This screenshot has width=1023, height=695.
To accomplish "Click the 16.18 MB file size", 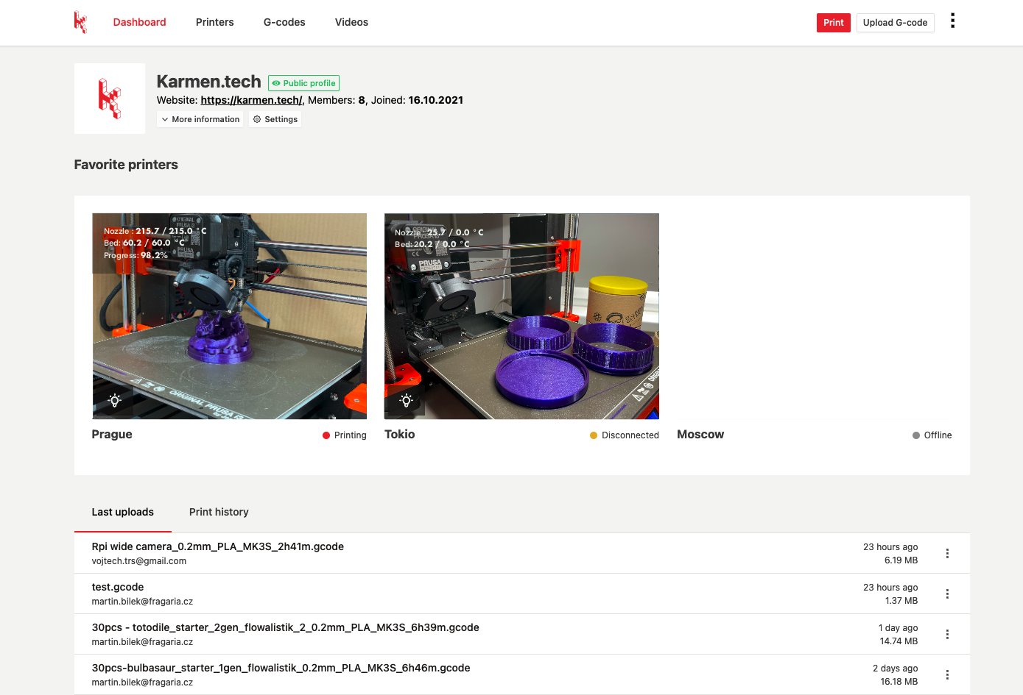I will coord(899,682).
